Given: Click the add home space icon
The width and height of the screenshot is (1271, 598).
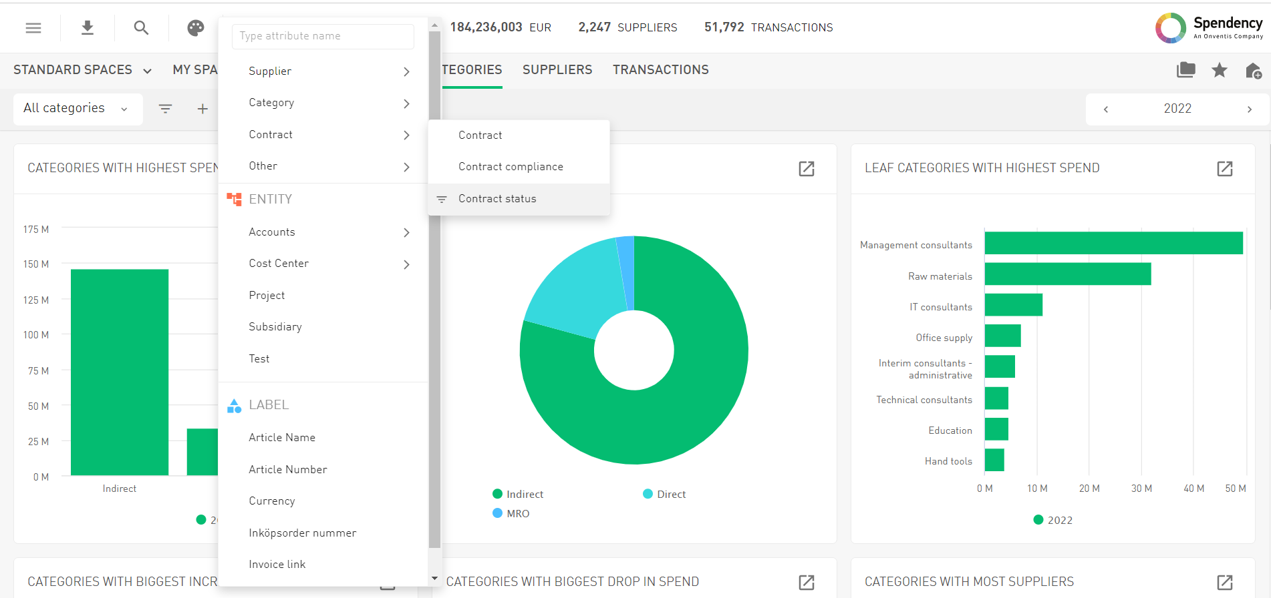Looking at the screenshot, I should tap(1254, 70).
